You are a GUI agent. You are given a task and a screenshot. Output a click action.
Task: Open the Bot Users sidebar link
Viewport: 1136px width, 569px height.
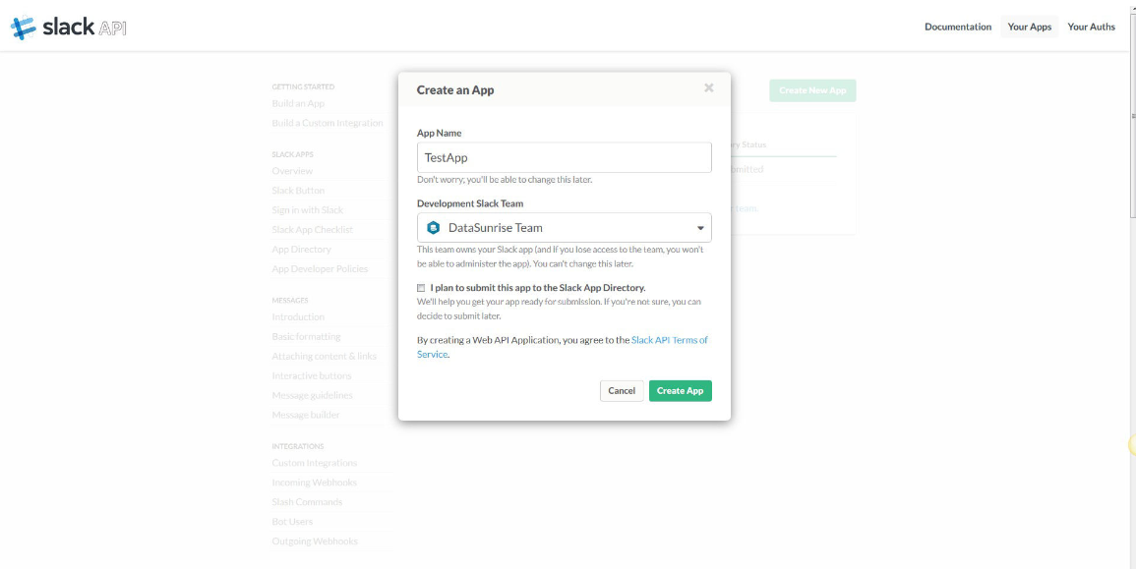pyautogui.click(x=292, y=521)
